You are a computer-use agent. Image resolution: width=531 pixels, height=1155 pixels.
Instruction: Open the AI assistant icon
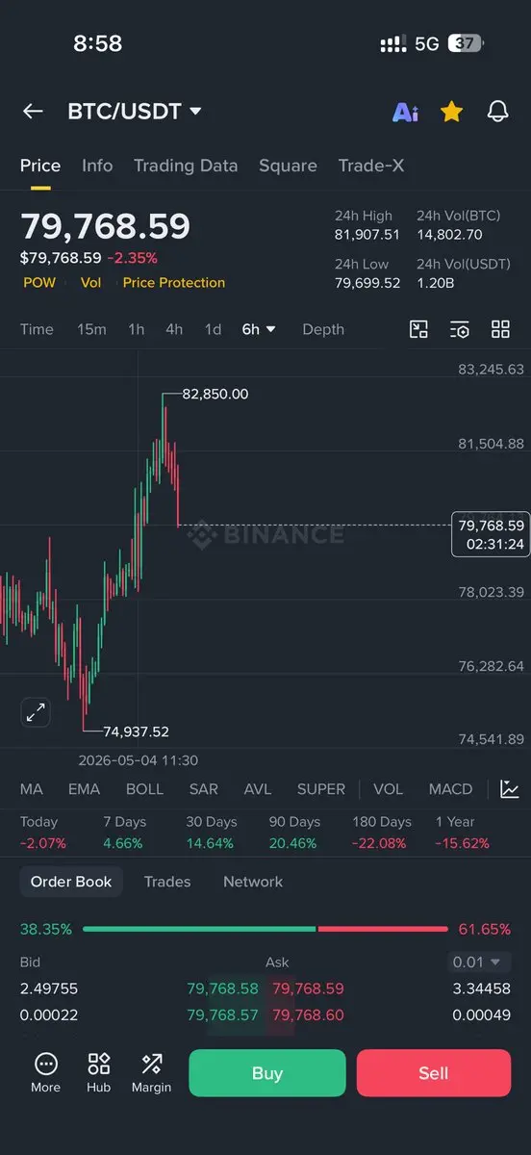pyautogui.click(x=405, y=112)
